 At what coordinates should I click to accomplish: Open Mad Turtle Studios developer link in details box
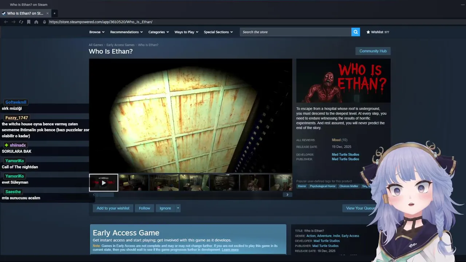[x=327, y=241]
